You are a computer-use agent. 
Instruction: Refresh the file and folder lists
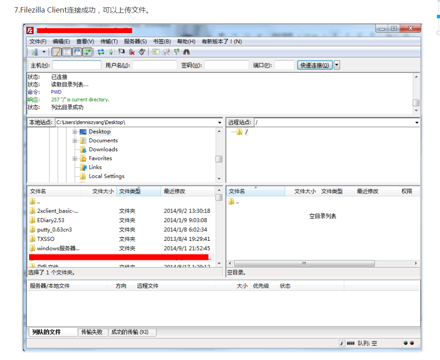(101, 52)
